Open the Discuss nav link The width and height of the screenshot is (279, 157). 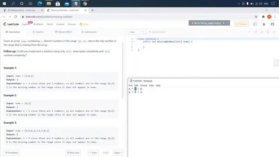coord(71,24)
